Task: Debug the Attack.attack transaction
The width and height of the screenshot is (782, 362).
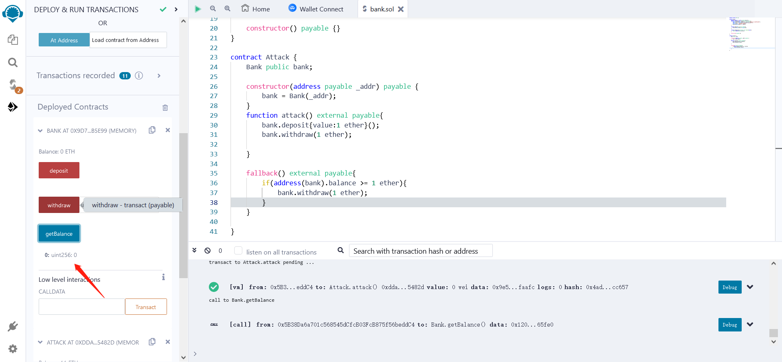Action: (730, 287)
